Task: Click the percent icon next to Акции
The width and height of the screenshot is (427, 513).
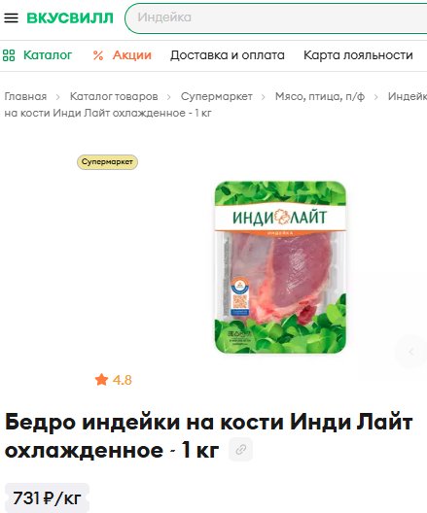Action: click(98, 55)
